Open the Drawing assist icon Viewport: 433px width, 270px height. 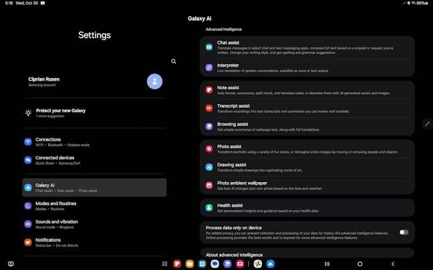tap(209, 167)
